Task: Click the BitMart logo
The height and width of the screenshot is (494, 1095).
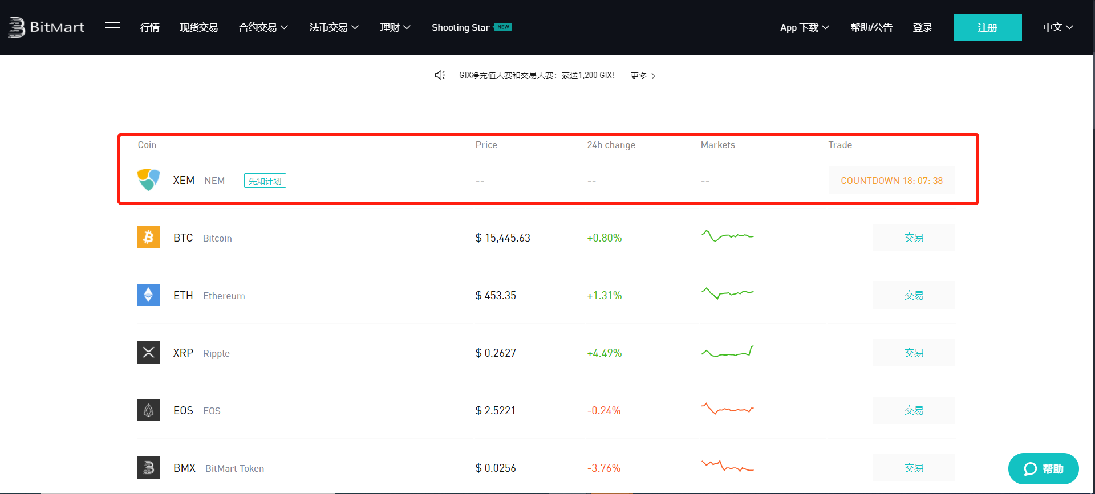Action: coord(46,27)
